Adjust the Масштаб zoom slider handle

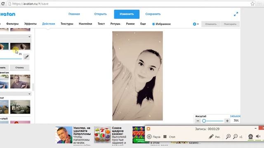pos(204,121)
